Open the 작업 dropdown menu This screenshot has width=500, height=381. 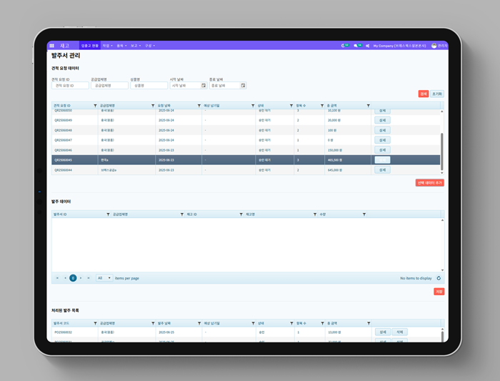click(107, 46)
